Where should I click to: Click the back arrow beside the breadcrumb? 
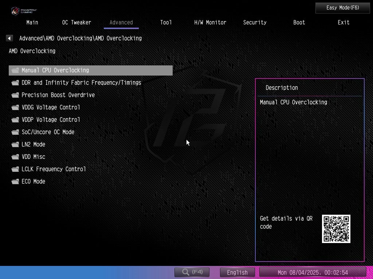click(x=9, y=38)
